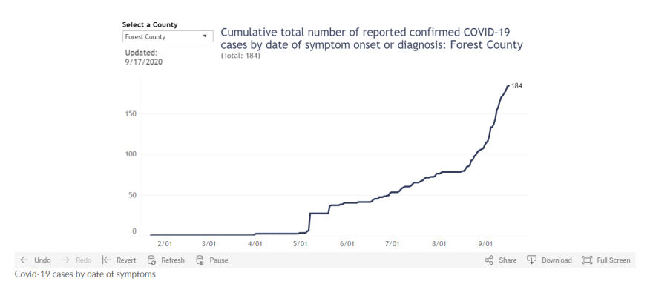Click the Download icon
This screenshot has width=653, height=287.
pyautogui.click(x=531, y=260)
